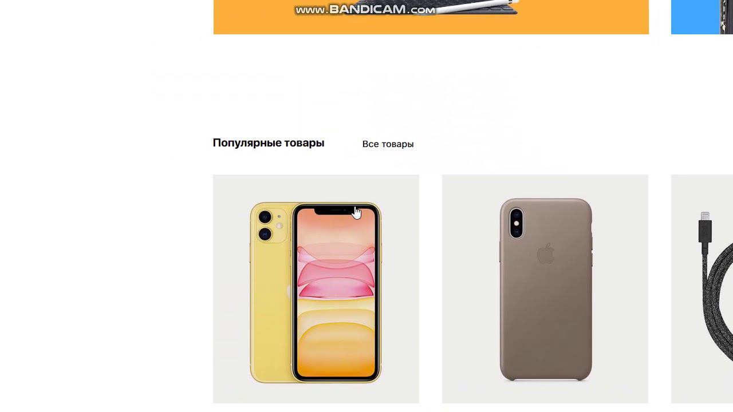Click the orange promo banner
The width and height of the screenshot is (733, 412).
pos(431,17)
